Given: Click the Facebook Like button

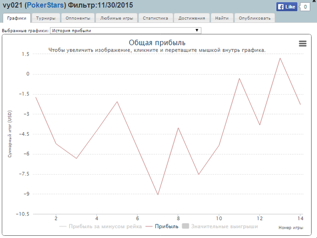Looking at the screenshot, I should point(287,7).
